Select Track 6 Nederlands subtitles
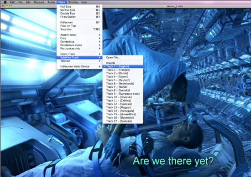 point(123,83)
